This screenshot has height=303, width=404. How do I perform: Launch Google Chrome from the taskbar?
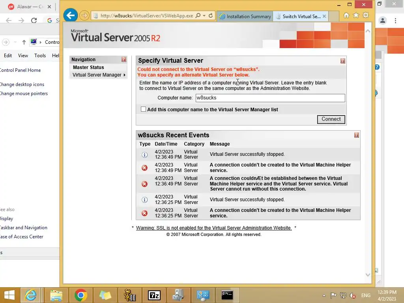coord(80,295)
